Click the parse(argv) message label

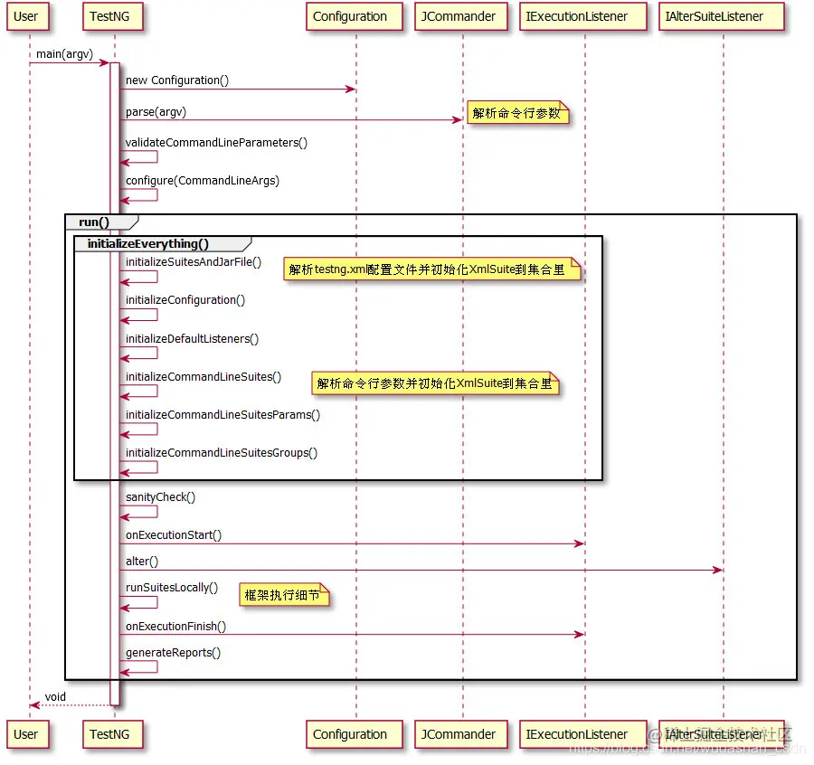coord(156,113)
